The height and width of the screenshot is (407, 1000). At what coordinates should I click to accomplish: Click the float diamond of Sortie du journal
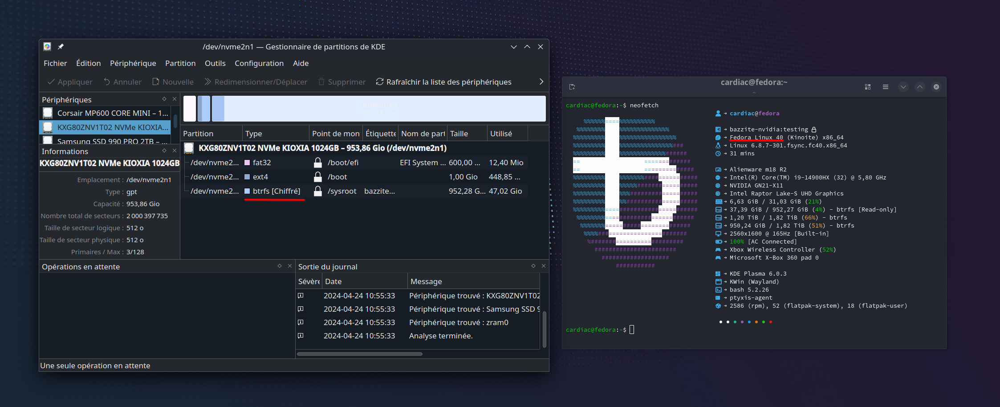(x=533, y=266)
